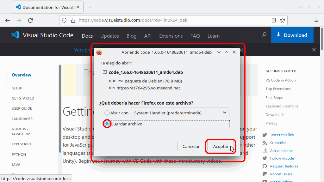Open the System Handler application dropdown
Image resolution: width=324 pixels, height=182 pixels.
[180, 113]
